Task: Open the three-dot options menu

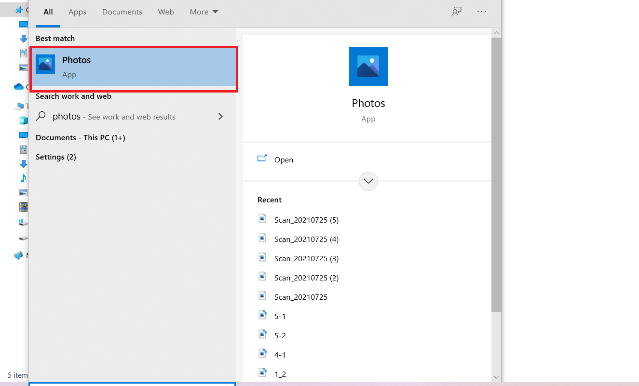Action: (x=481, y=12)
